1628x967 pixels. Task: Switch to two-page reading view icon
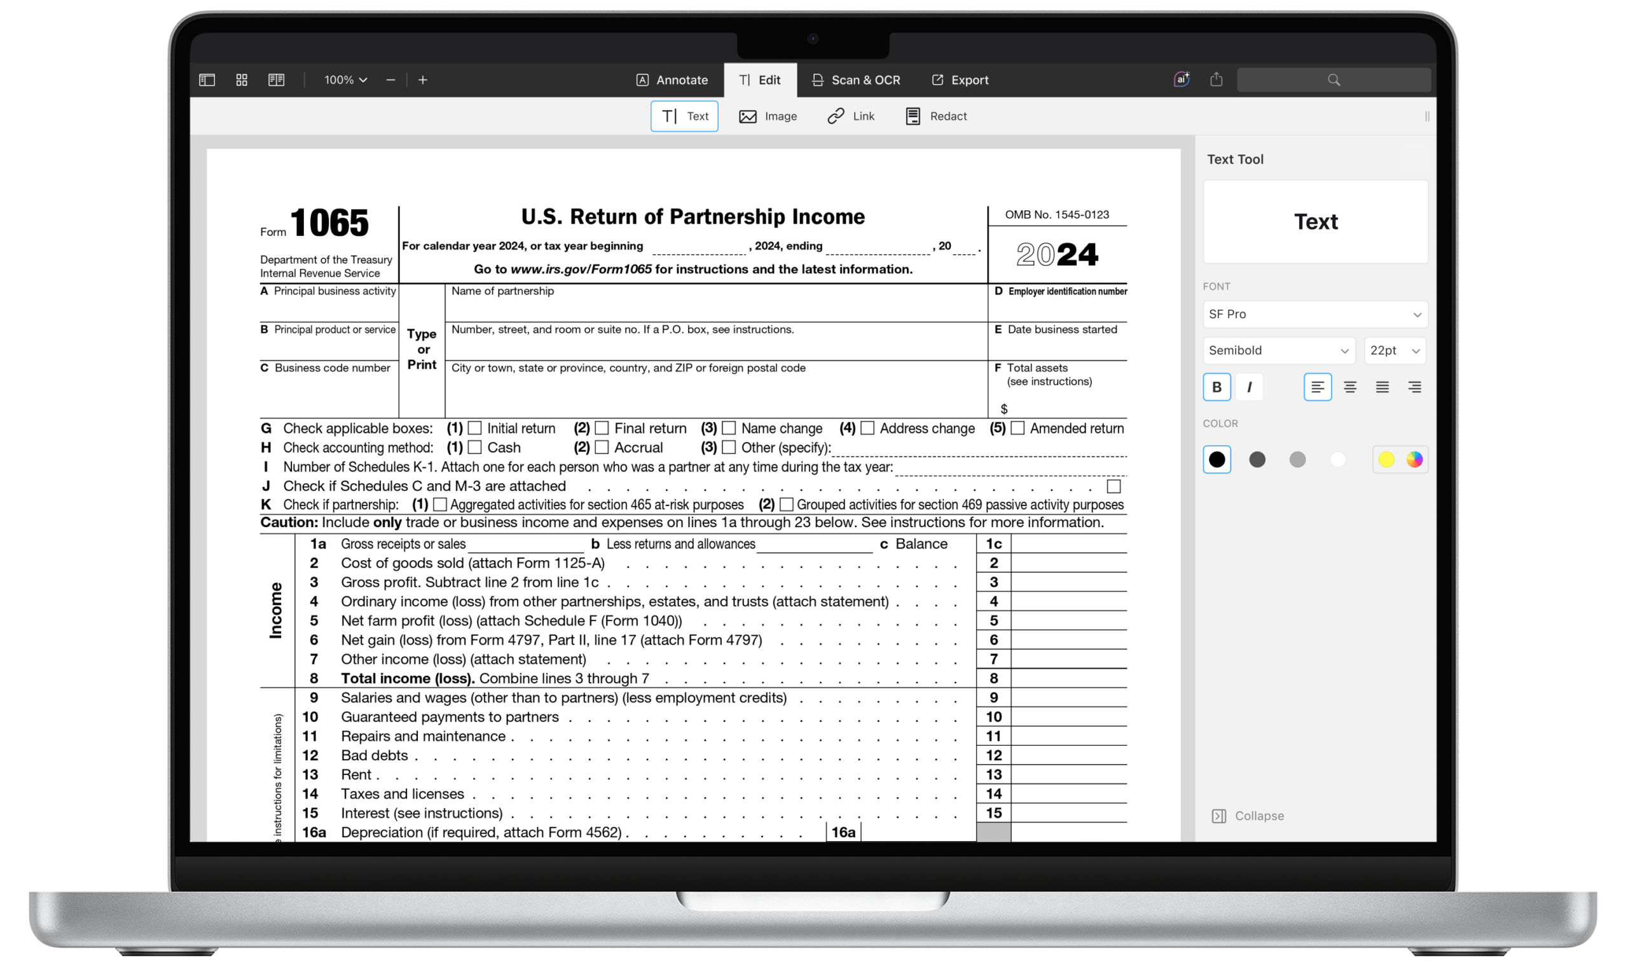click(277, 80)
